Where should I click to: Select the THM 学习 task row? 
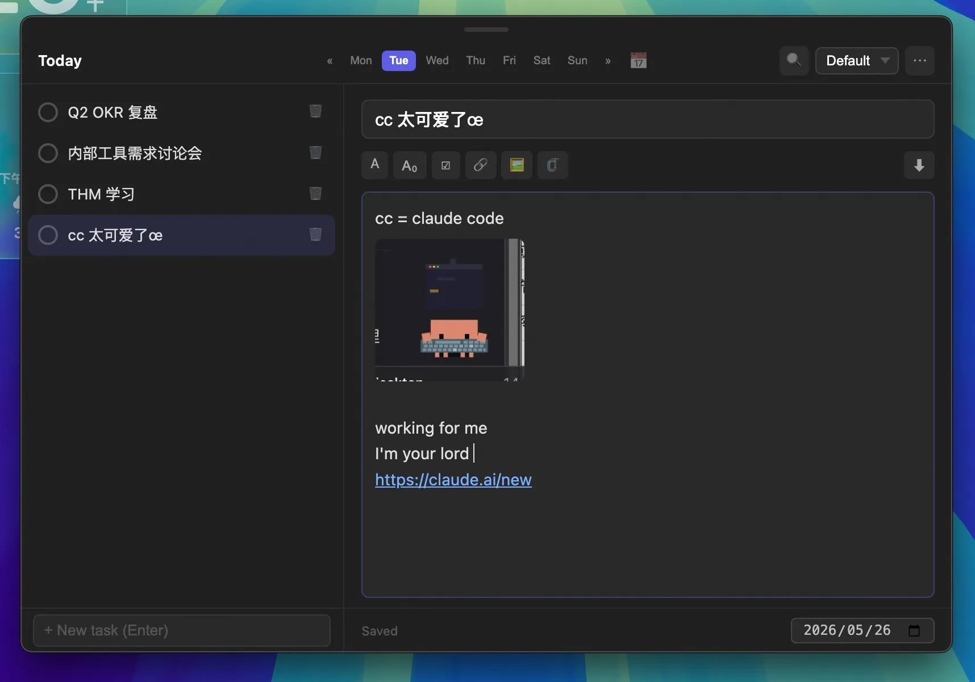pos(181,194)
